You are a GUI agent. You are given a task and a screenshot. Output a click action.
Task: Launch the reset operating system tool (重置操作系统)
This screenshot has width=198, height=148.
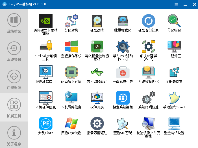click(71, 47)
